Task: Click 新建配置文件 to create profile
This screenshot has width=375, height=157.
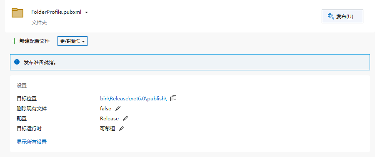Action: click(x=35, y=41)
